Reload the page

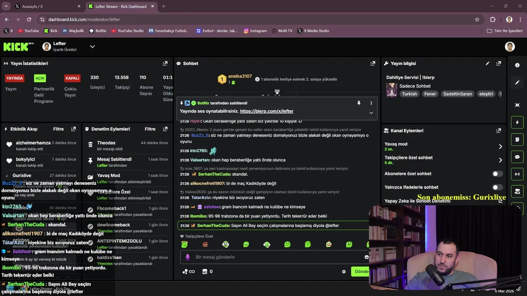[x=29, y=19]
